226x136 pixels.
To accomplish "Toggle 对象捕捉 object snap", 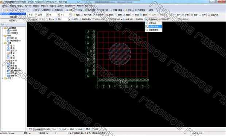I will [38, 129].
